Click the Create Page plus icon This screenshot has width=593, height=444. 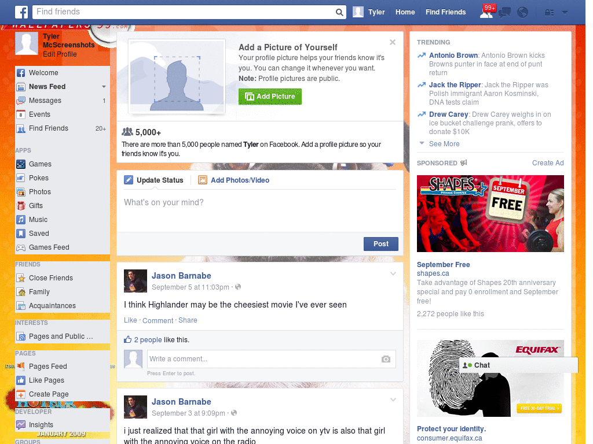point(21,394)
